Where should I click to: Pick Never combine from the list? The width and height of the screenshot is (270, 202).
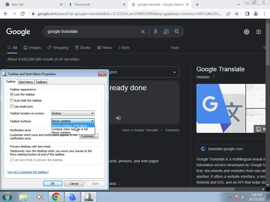(73, 133)
